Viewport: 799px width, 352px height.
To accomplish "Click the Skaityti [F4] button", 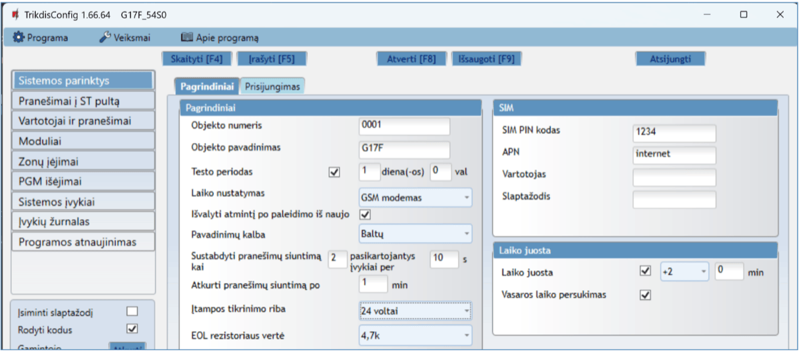I will 196,59.
